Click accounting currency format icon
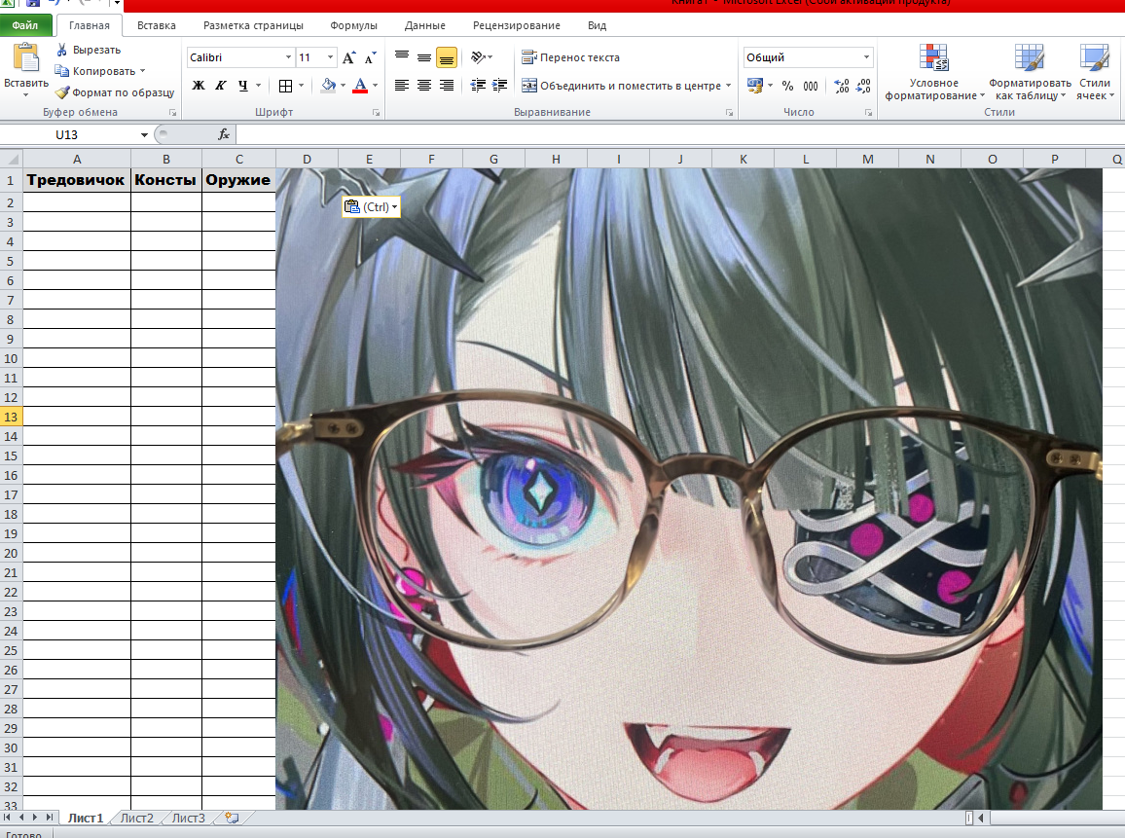The image size is (1125, 838). pos(755,86)
